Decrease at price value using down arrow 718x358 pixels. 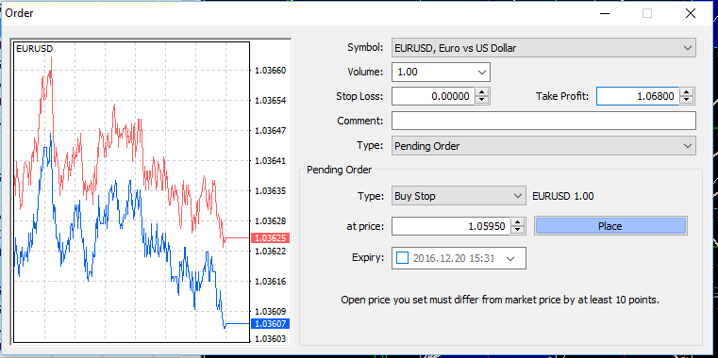[x=517, y=230]
